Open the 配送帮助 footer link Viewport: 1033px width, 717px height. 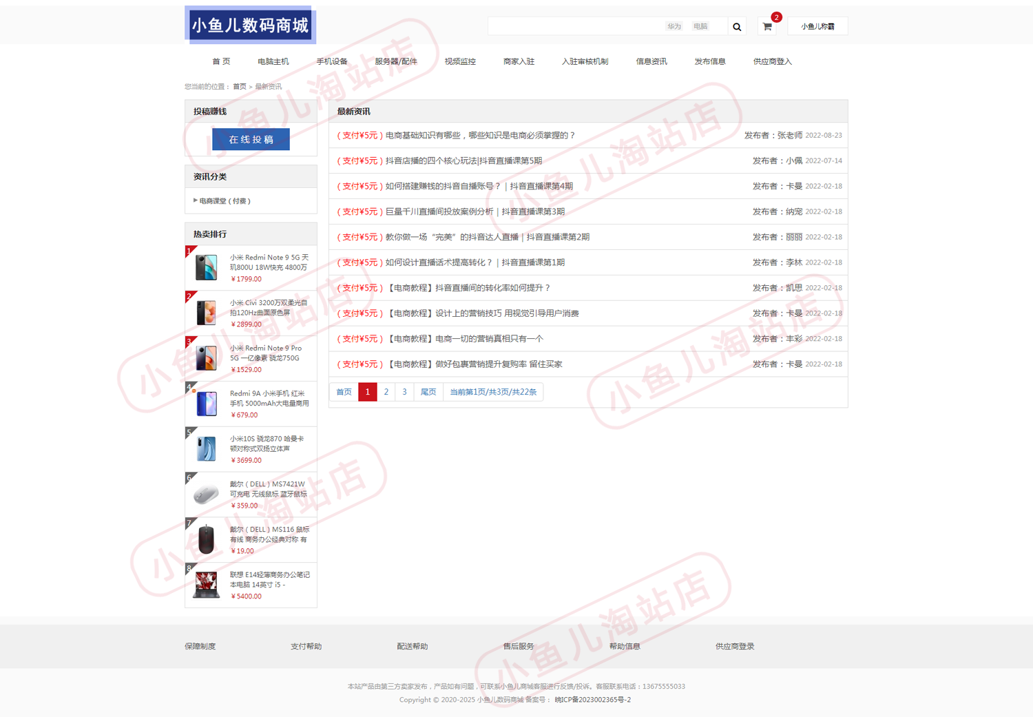coord(413,647)
